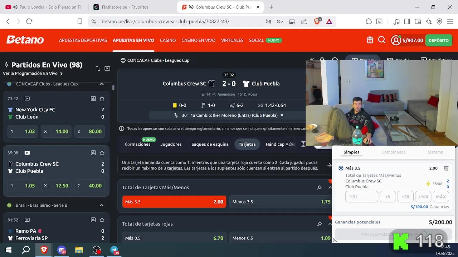Viewport: 458px width, 257px height.
Task: Open the browser extensions puzzle icon
Action: (x=369, y=21)
